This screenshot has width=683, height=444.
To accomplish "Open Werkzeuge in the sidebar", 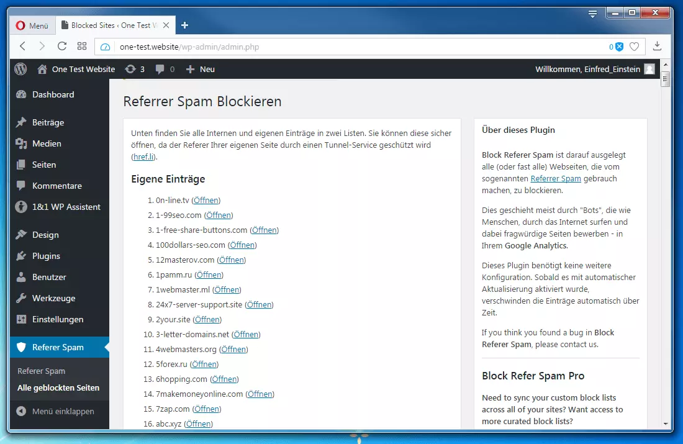I will coord(60,298).
